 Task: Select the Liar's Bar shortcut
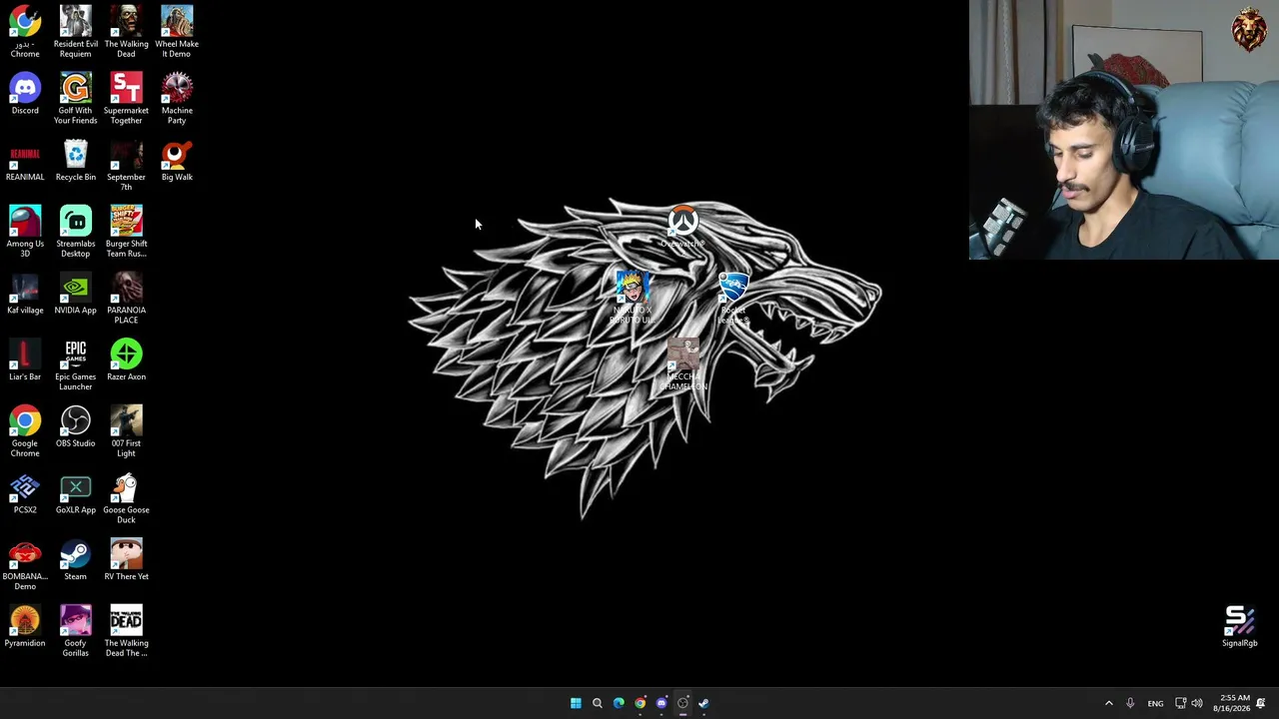click(x=25, y=360)
